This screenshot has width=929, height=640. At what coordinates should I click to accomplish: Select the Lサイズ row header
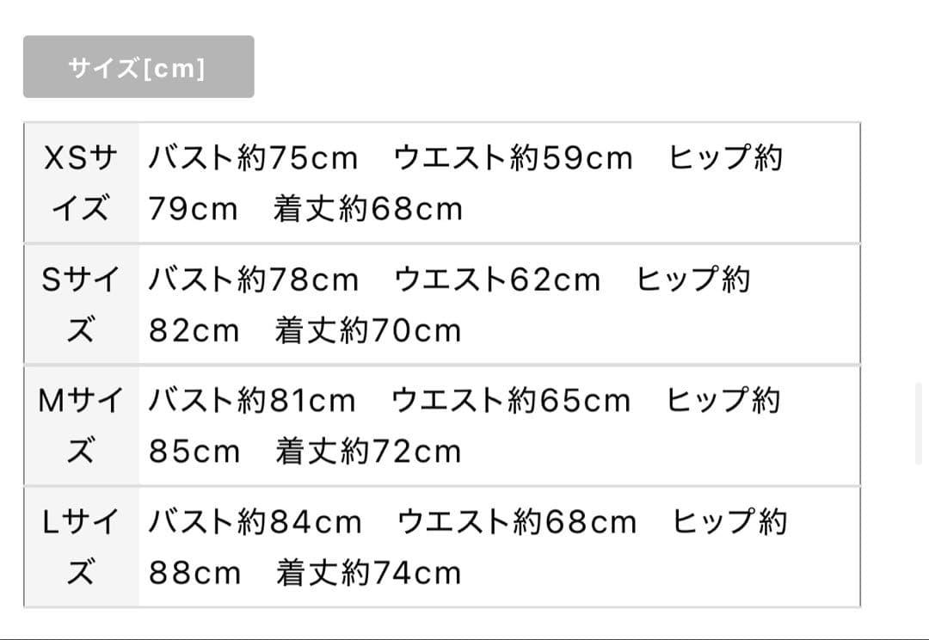[x=81, y=547]
